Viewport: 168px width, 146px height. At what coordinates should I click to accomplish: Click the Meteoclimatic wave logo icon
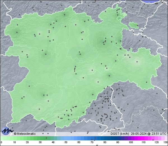tap(7, 131)
